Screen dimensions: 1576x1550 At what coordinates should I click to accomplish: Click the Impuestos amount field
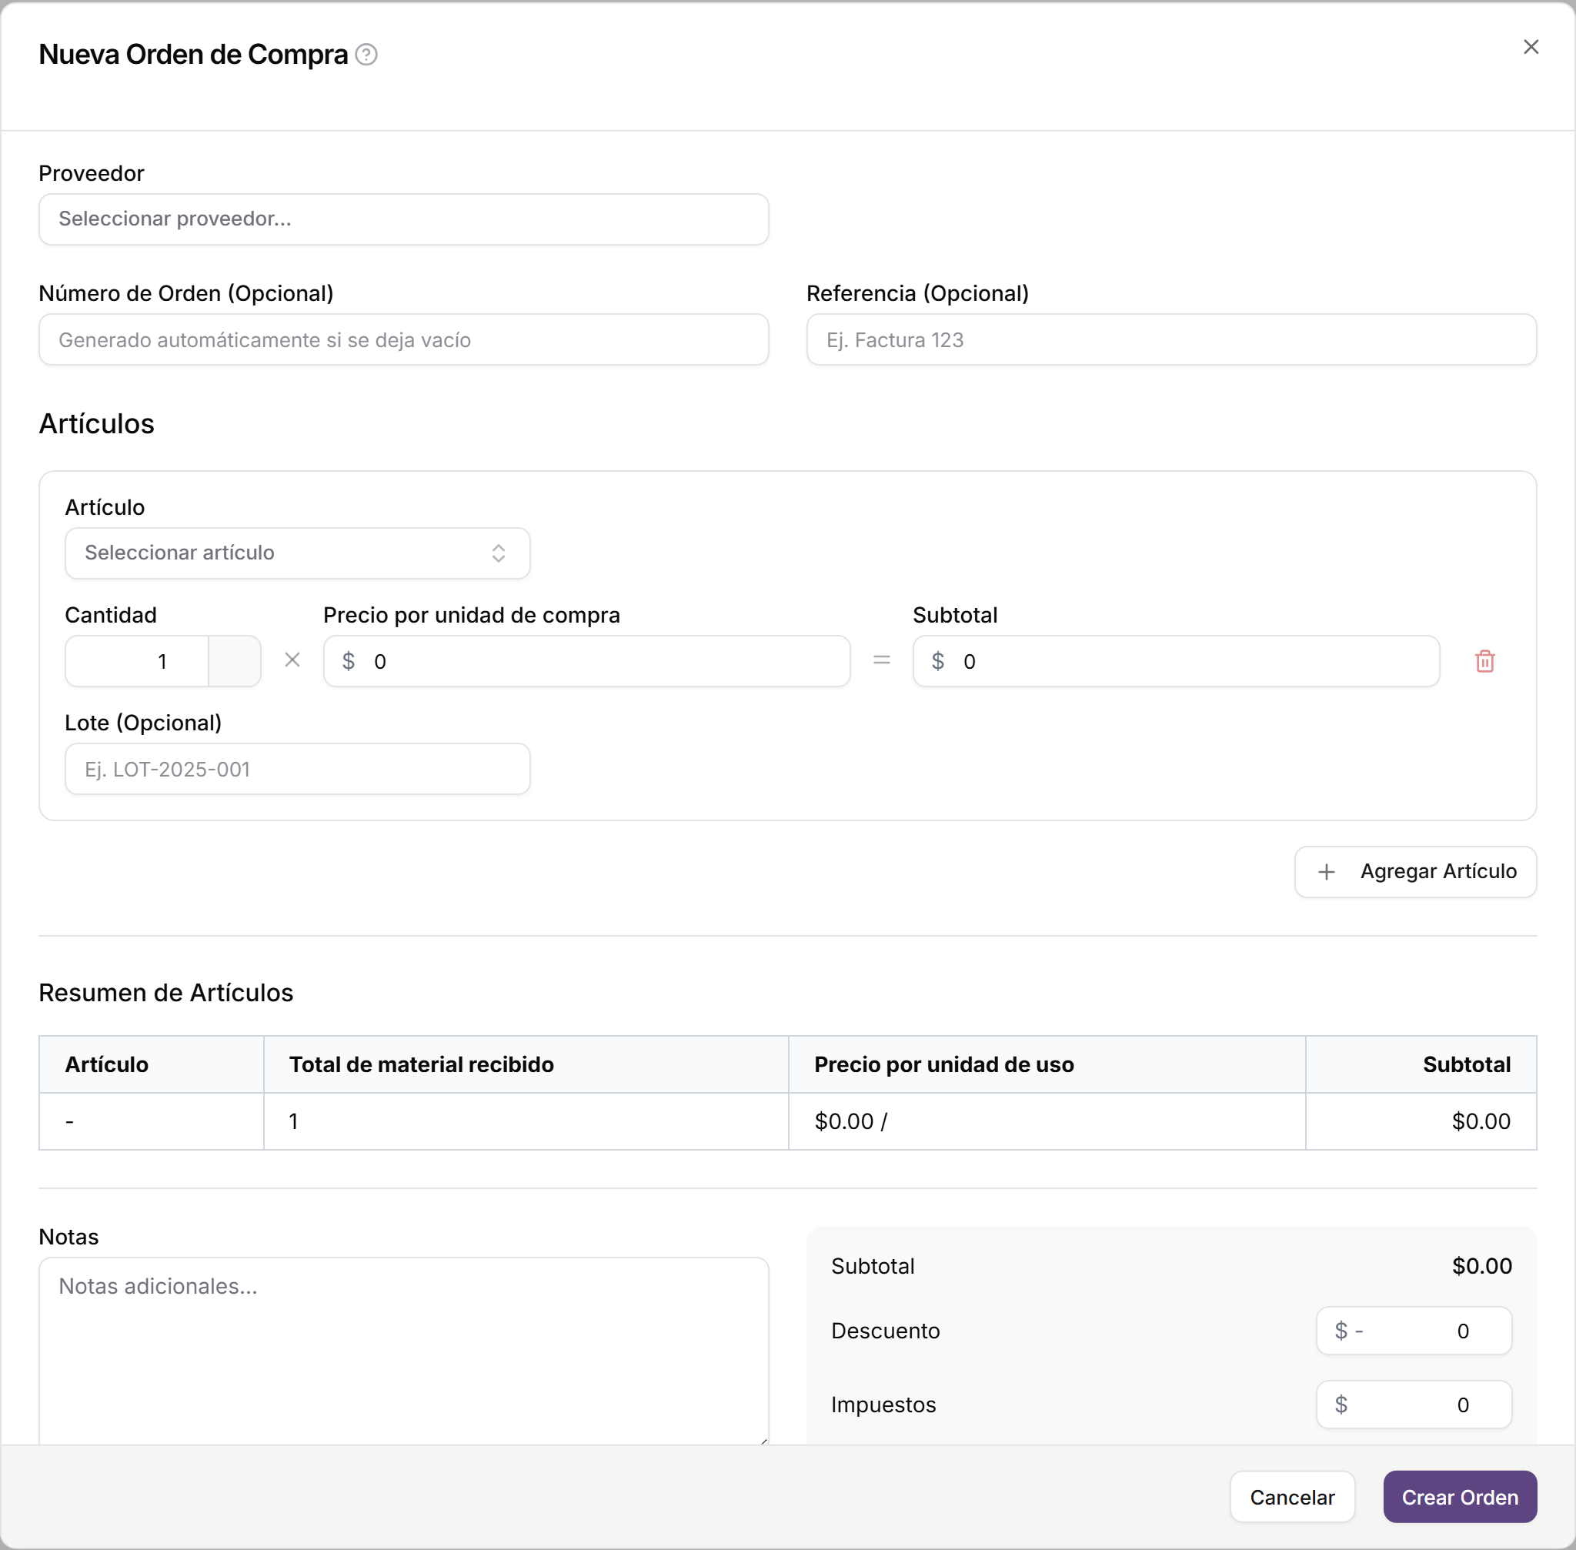point(1413,1405)
